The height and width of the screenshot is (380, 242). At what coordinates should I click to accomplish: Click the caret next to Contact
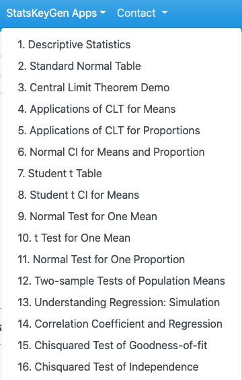point(165,12)
